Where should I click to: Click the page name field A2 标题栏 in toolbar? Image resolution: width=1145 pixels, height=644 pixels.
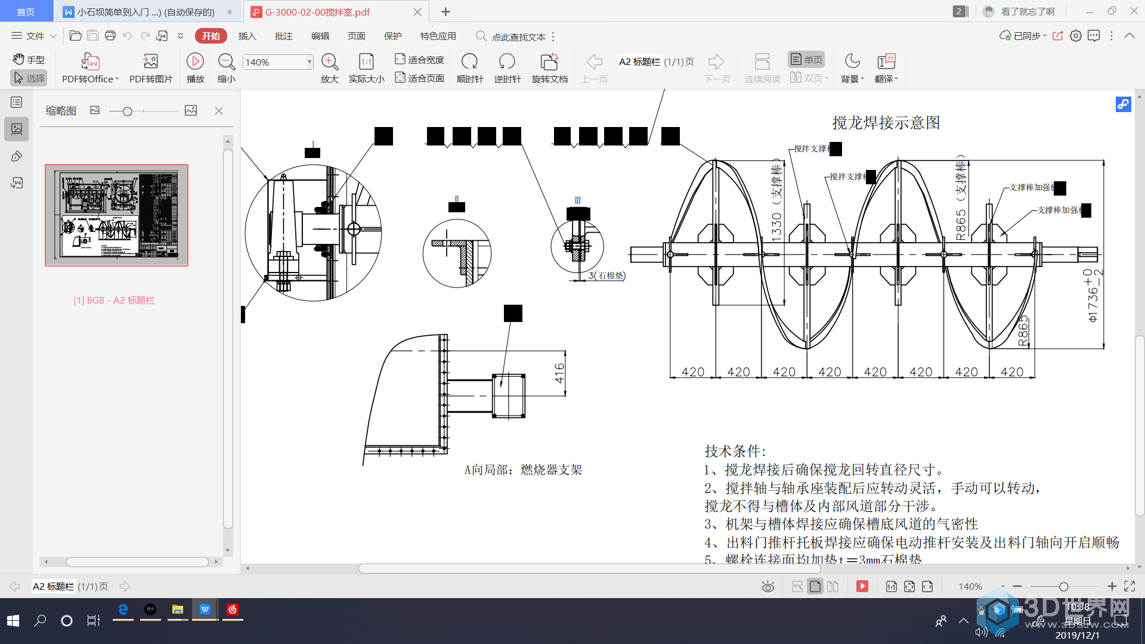pyautogui.click(x=639, y=62)
